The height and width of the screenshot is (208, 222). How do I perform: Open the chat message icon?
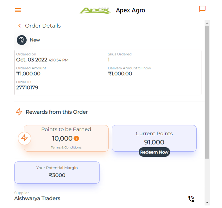[202, 9]
